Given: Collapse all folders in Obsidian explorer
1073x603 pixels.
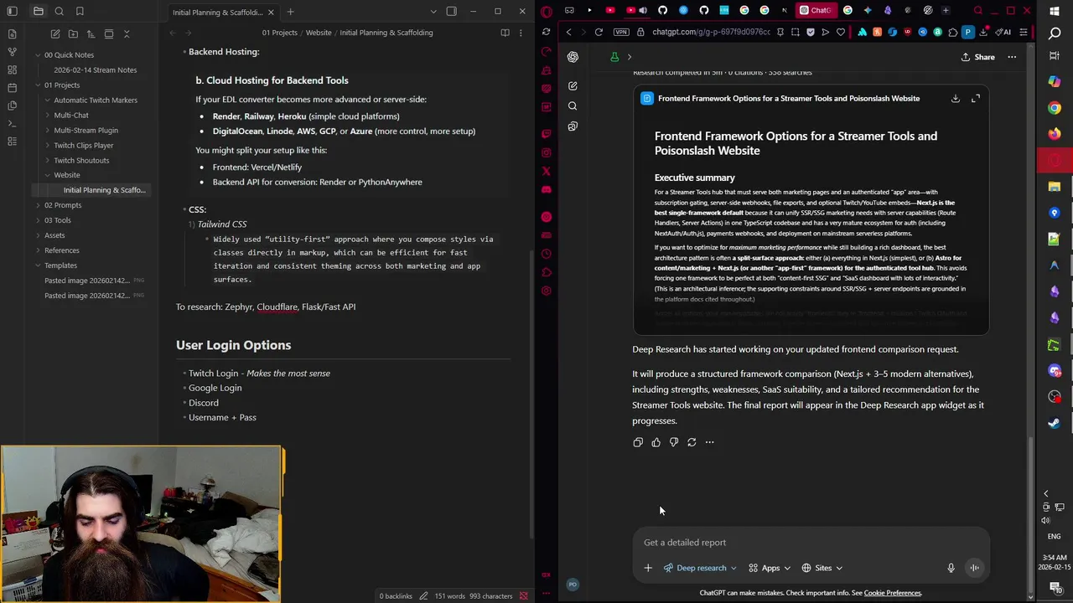Looking at the screenshot, I should (127, 33).
